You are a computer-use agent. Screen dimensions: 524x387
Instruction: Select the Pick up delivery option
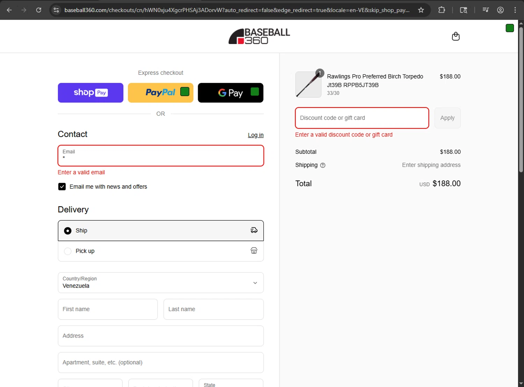pos(161,251)
